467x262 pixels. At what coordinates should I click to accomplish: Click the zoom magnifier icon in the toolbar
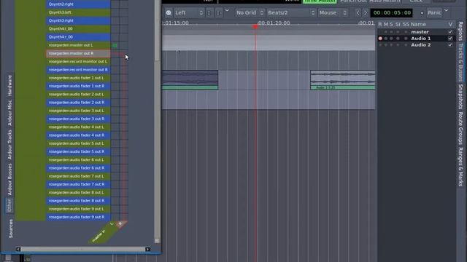[x=169, y=13]
